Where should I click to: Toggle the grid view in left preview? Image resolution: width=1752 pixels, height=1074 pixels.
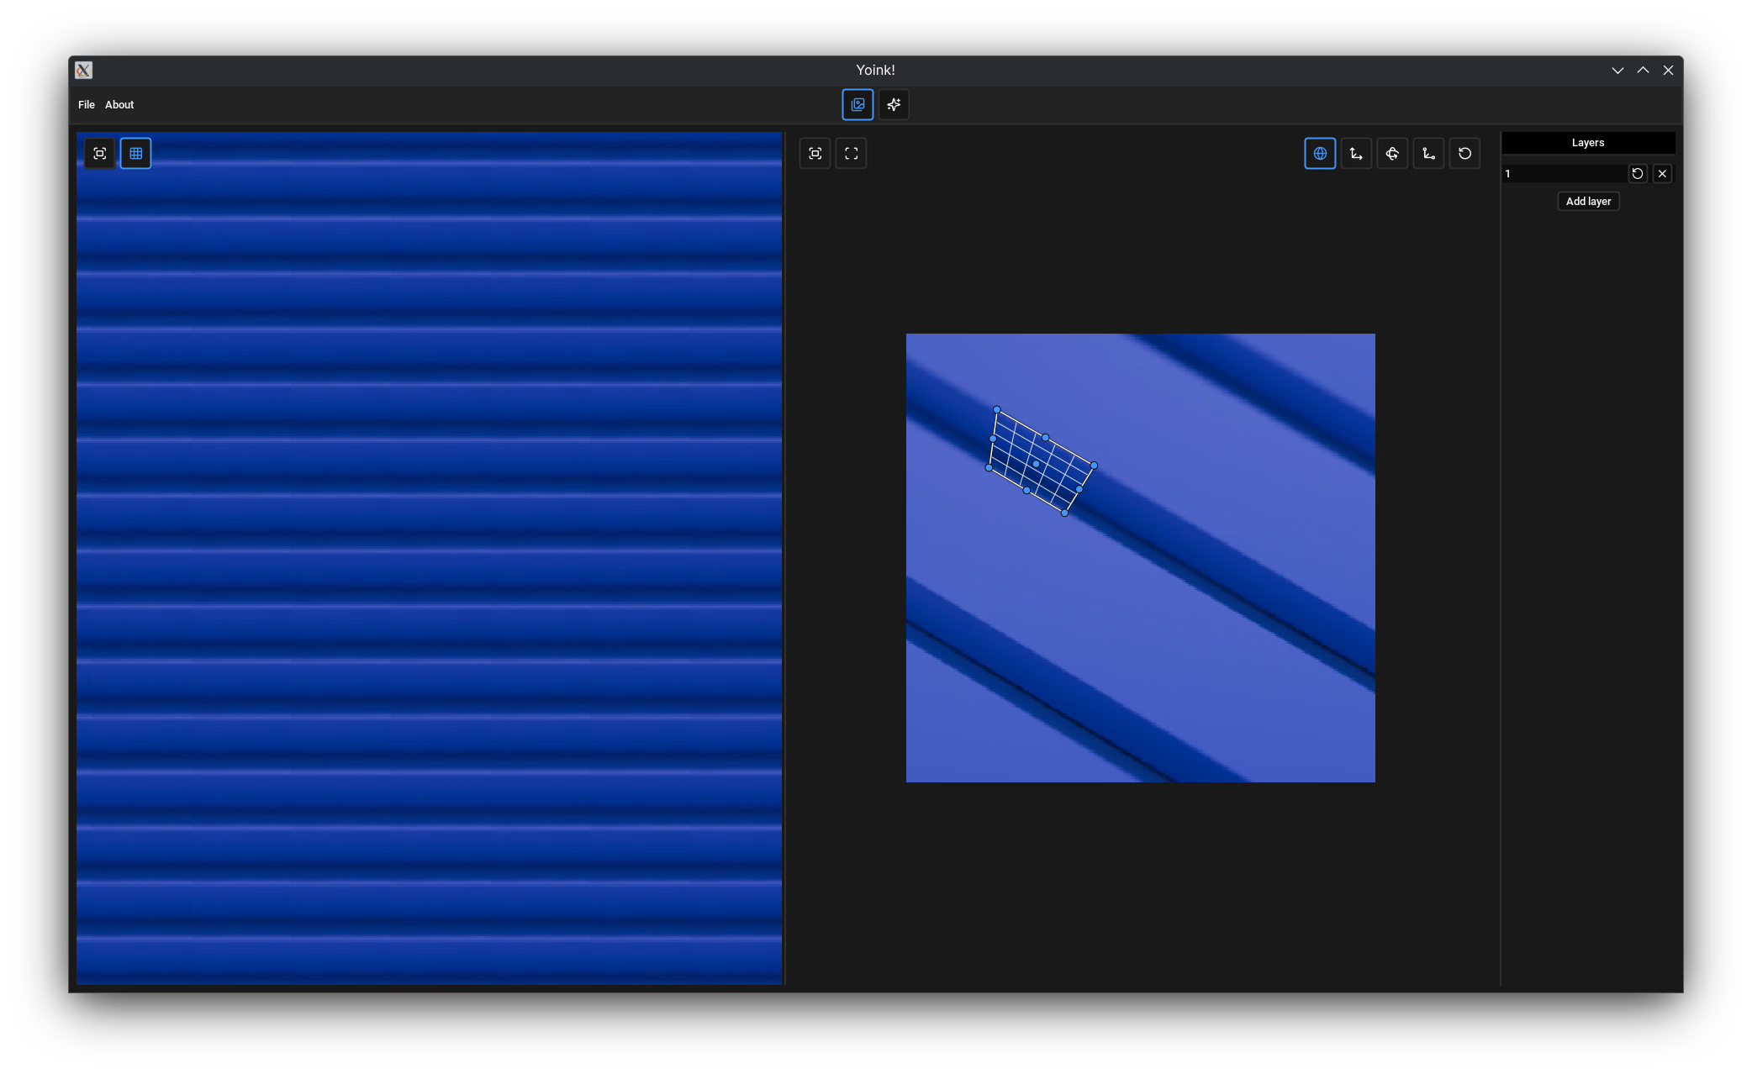pyautogui.click(x=135, y=153)
